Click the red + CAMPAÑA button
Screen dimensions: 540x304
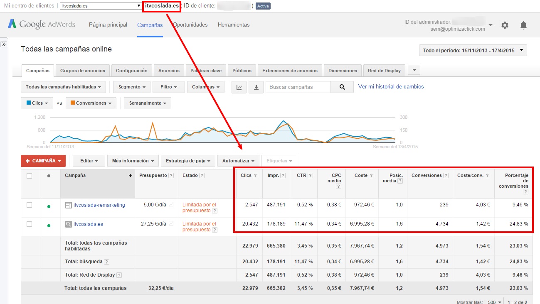[x=43, y=161]
